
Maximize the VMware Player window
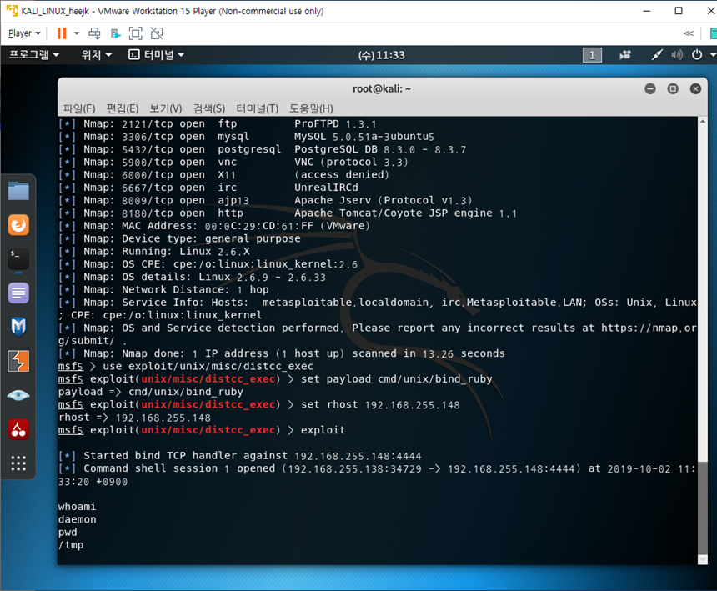[x=679, y=11]
